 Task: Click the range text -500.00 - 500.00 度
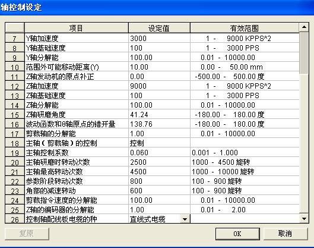click(230, 77)
